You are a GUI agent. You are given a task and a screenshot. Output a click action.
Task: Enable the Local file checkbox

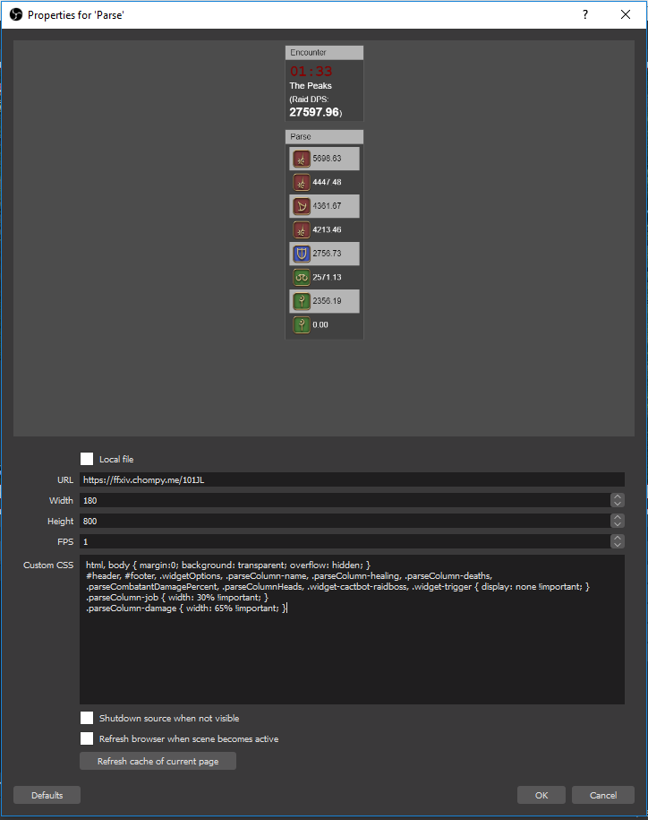(87, 459)
